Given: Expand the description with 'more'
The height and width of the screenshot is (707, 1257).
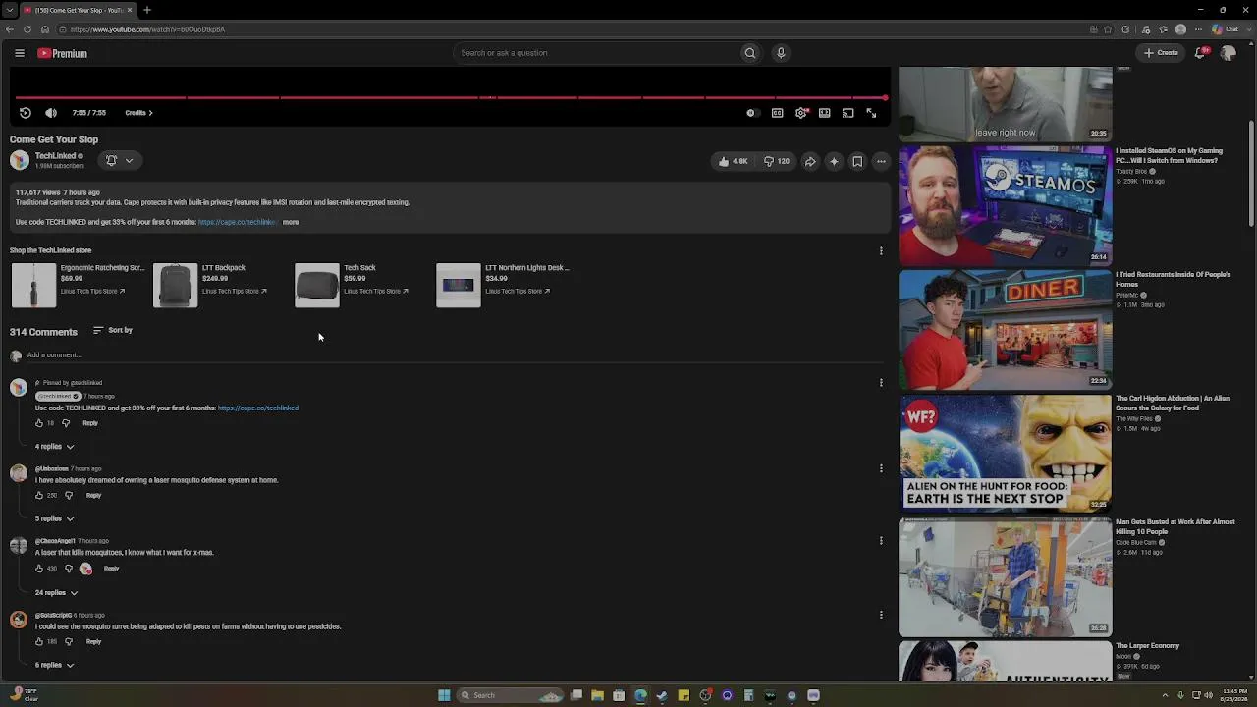Looking at the screenshot, I should tap(291, 222).
